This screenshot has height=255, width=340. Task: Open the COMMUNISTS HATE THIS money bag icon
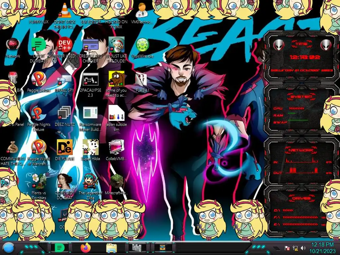(x=13, y=147)
